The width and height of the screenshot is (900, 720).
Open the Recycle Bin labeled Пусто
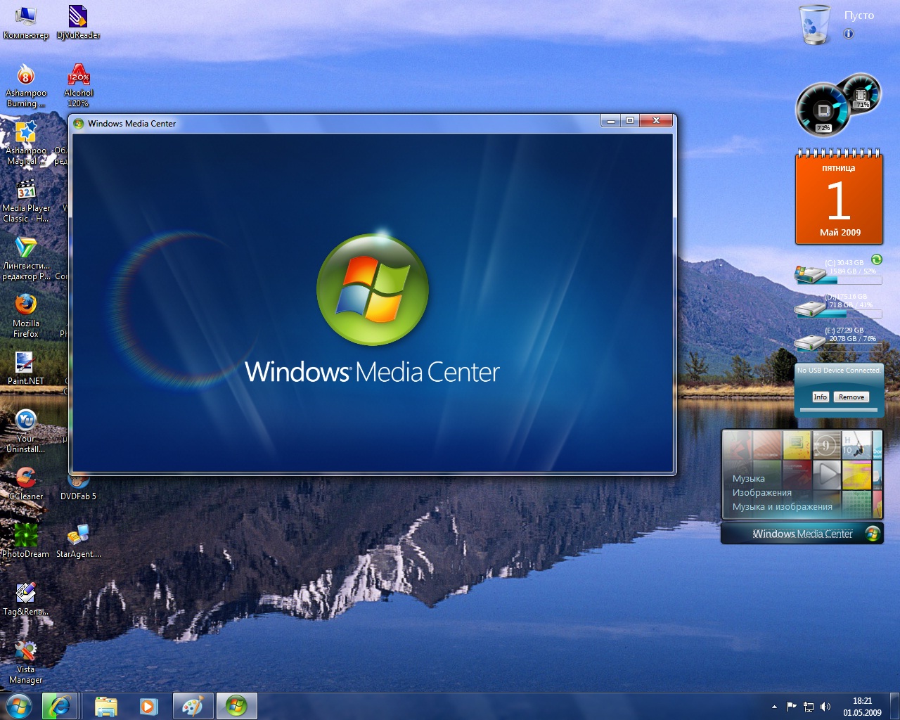pyautogui.click(x=816, y=25)
